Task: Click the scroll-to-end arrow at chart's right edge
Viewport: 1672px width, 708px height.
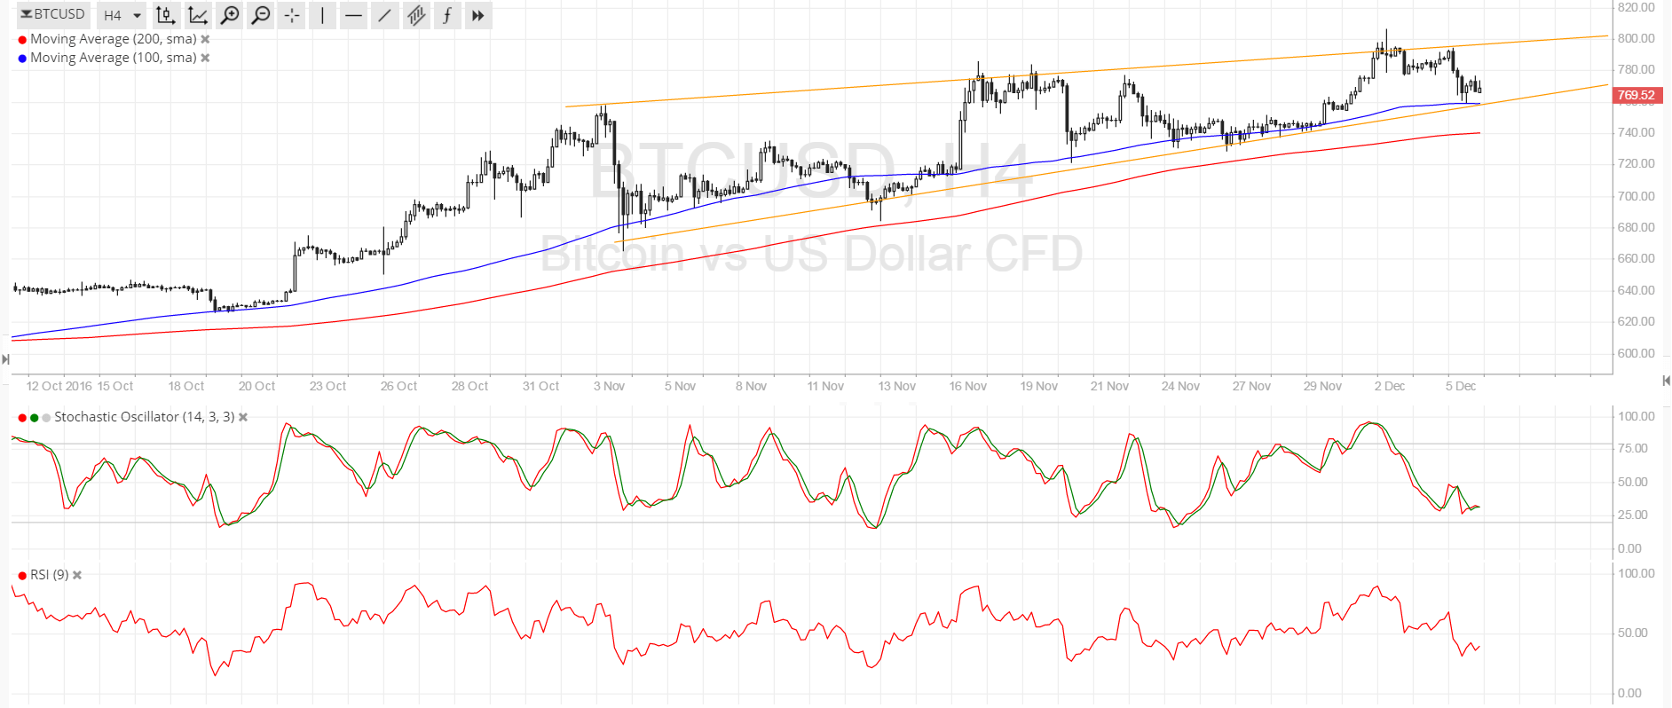Action: coord(1666,381)
